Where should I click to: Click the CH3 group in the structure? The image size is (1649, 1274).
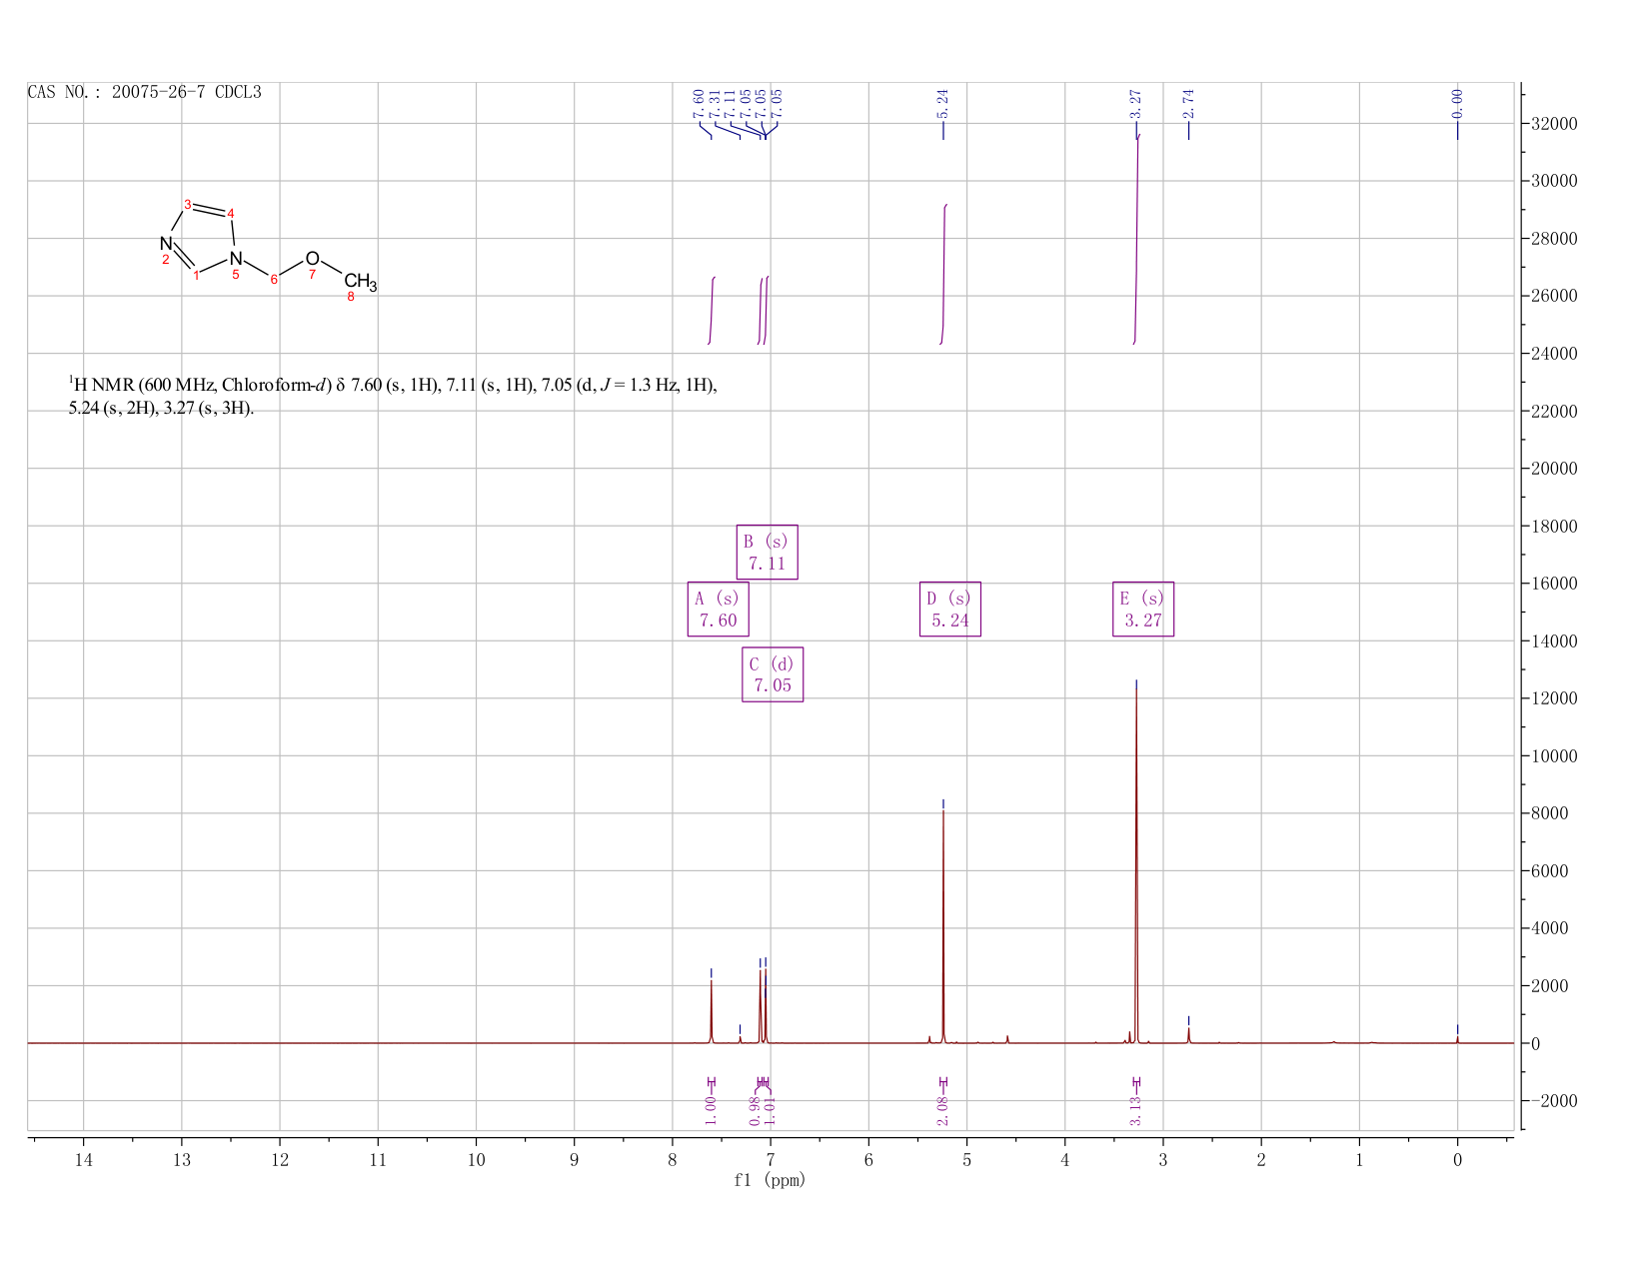point(360,282)
